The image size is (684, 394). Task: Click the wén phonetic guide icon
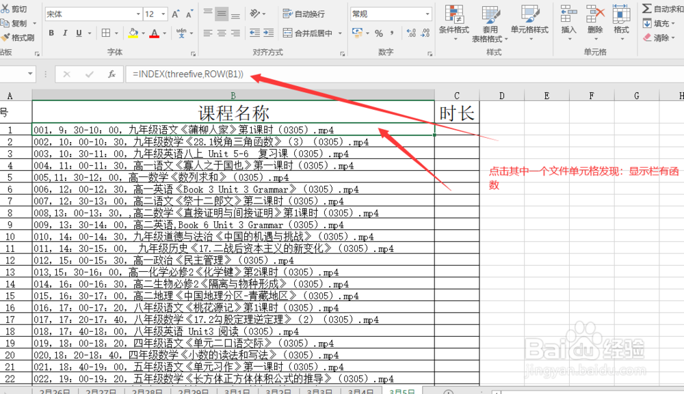pos(181,33)
